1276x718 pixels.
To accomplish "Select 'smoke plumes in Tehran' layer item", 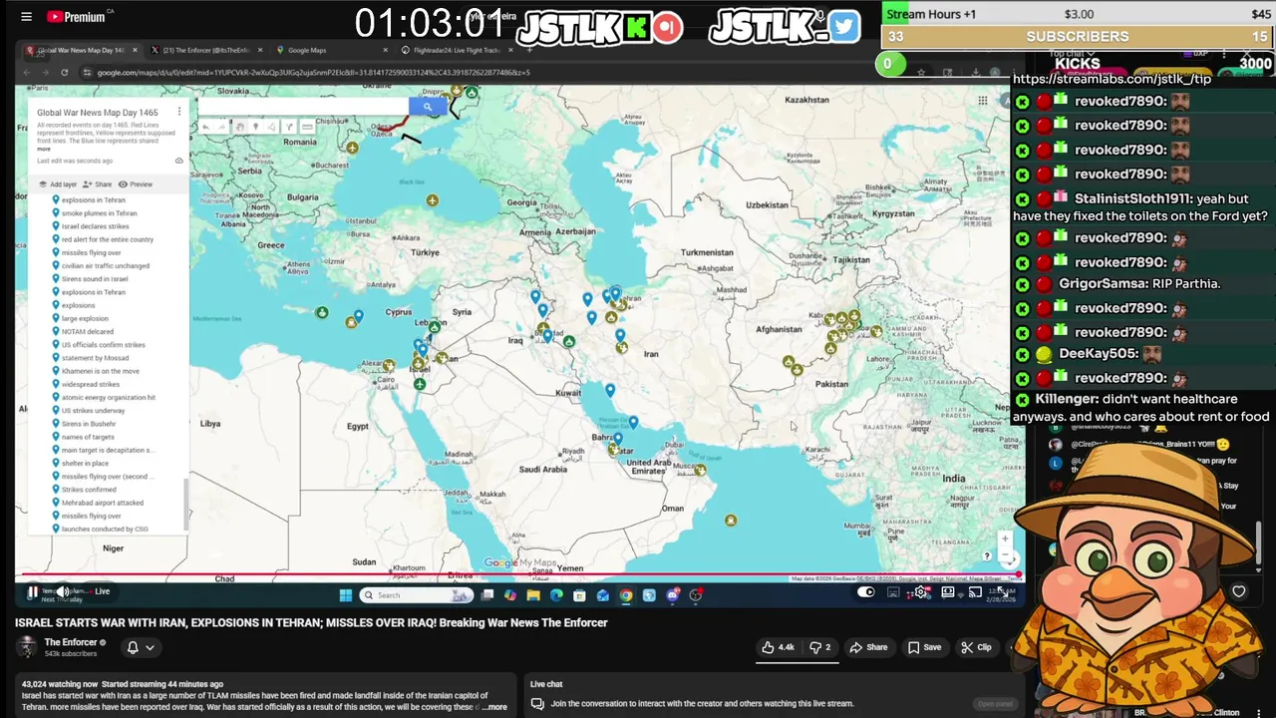I will (x=99, y=213).
